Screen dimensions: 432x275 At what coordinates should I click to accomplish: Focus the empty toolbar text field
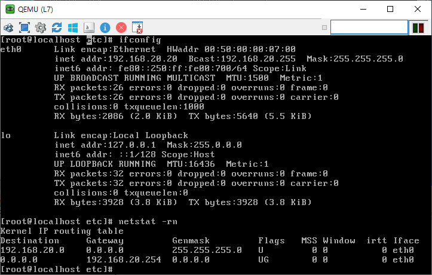point(369,27)
